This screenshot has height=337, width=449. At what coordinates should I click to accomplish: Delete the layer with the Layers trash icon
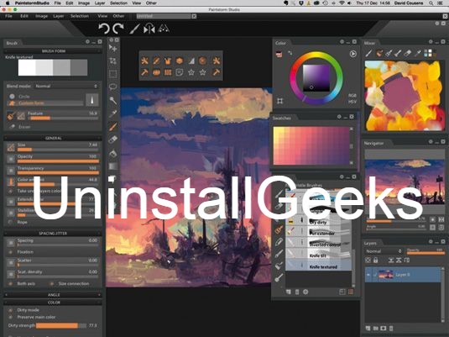coord(391,328)
